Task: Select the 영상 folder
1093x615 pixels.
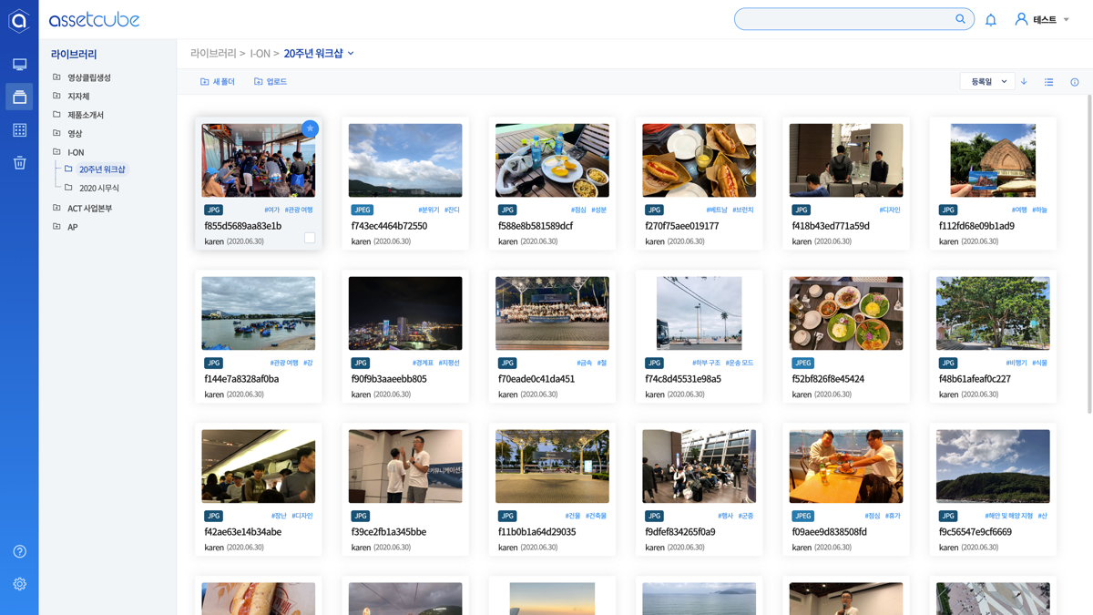Action: point(75,134)
